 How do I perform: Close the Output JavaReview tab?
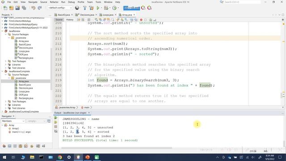[89, 113]
